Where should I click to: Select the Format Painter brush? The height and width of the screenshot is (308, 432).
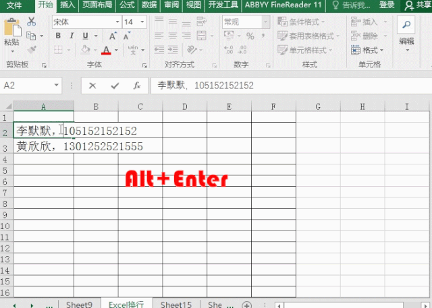32,50
